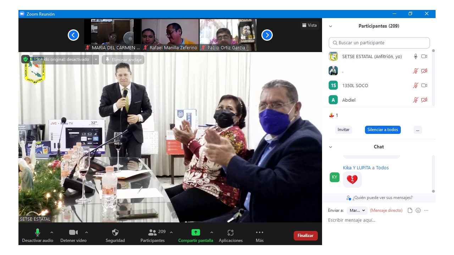Click the emoji smiley icon in chat
Image resolution: width=454 pixels, height=255 pixels.
(418, 210)
